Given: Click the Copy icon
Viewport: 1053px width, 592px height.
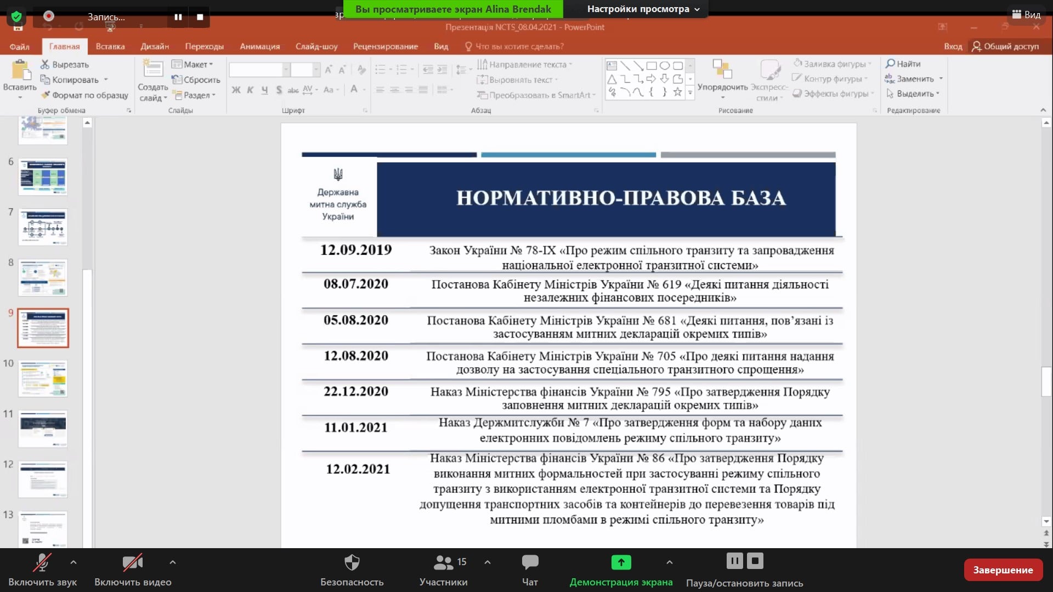Looking at the screenshot, I should [x=46, y=79].
